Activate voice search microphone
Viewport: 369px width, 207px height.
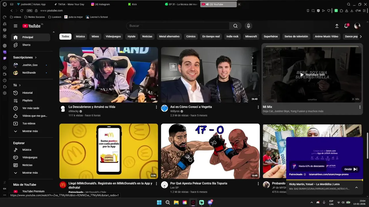point(248,26)
